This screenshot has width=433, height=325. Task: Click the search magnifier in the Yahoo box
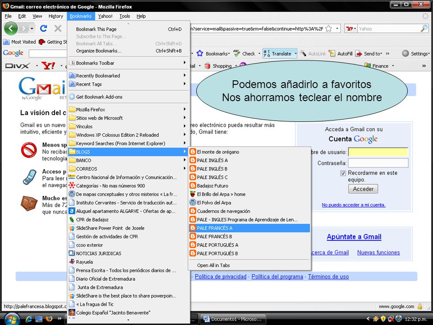(424, 28)
